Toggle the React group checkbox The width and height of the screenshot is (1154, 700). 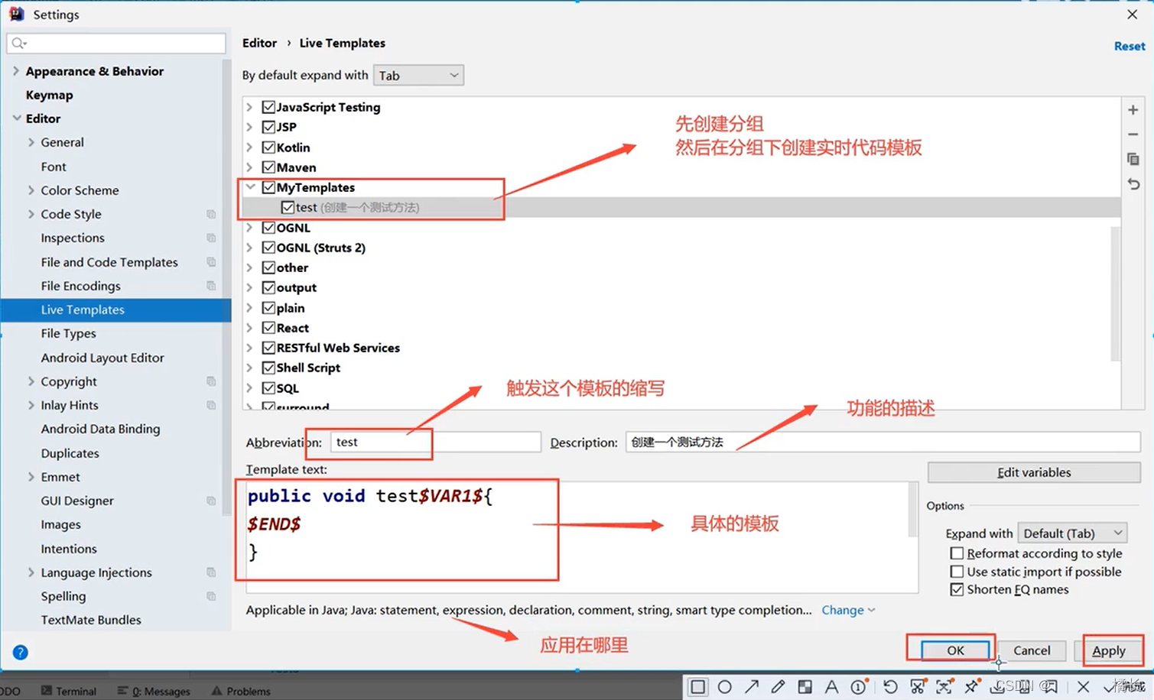pos(268,328)
